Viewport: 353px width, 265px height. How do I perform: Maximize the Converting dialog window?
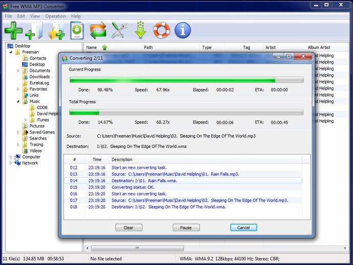pos(289,56)
